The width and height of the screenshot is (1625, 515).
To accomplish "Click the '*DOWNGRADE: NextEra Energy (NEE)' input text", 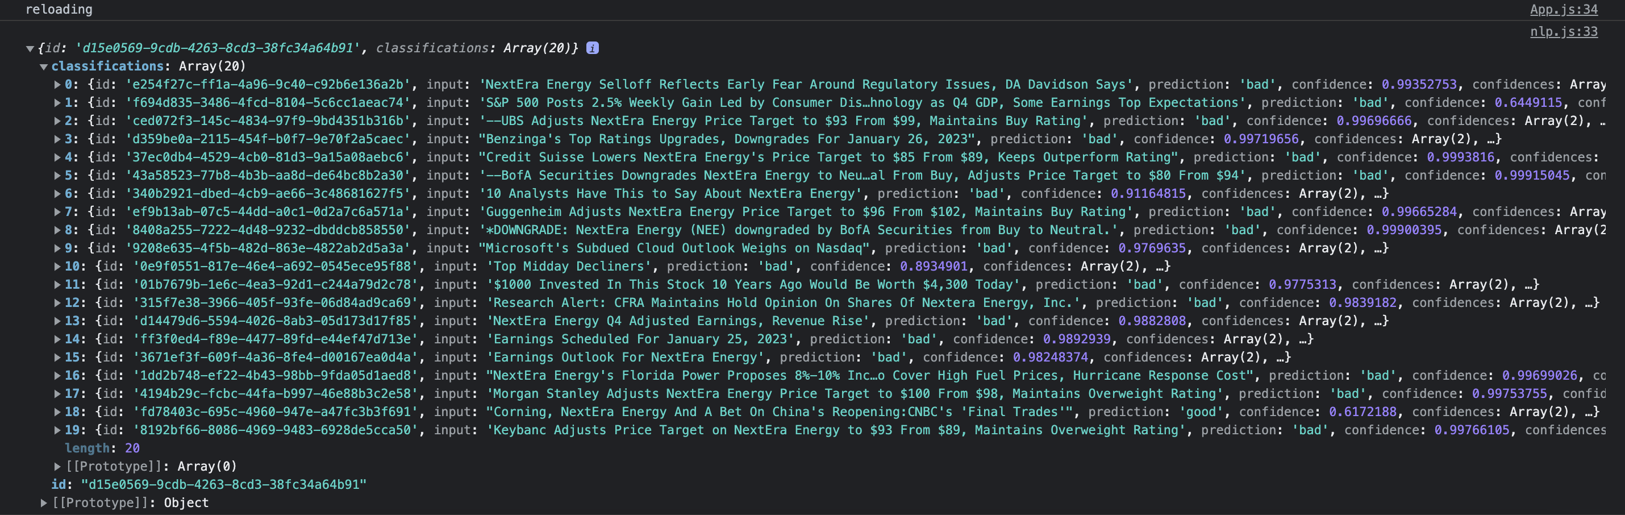I will coord(799,230).
